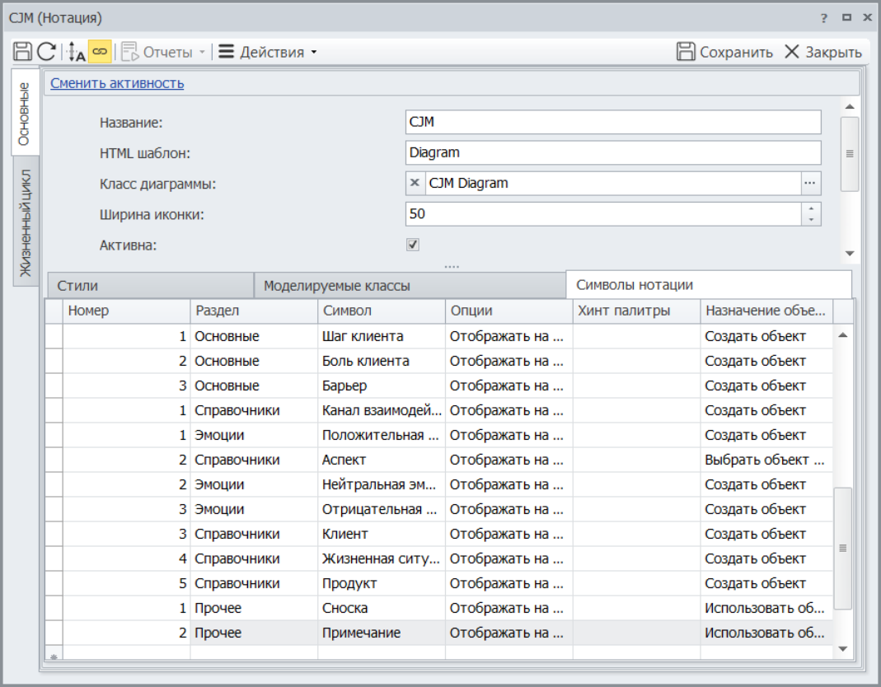Increase the icon width with the up stepper arrow
Screen dimensions: 881x687
(812, 208)
